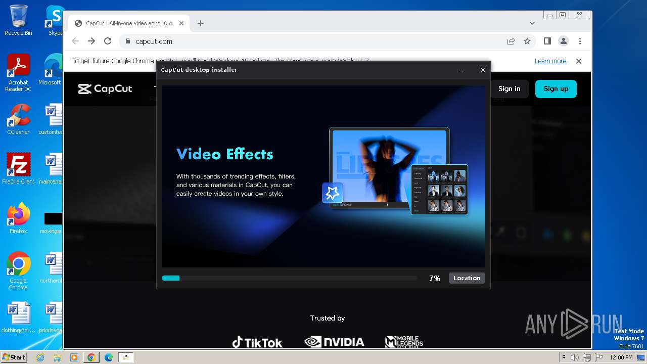Share this page icon in address bar

click(x=511, y=41)
